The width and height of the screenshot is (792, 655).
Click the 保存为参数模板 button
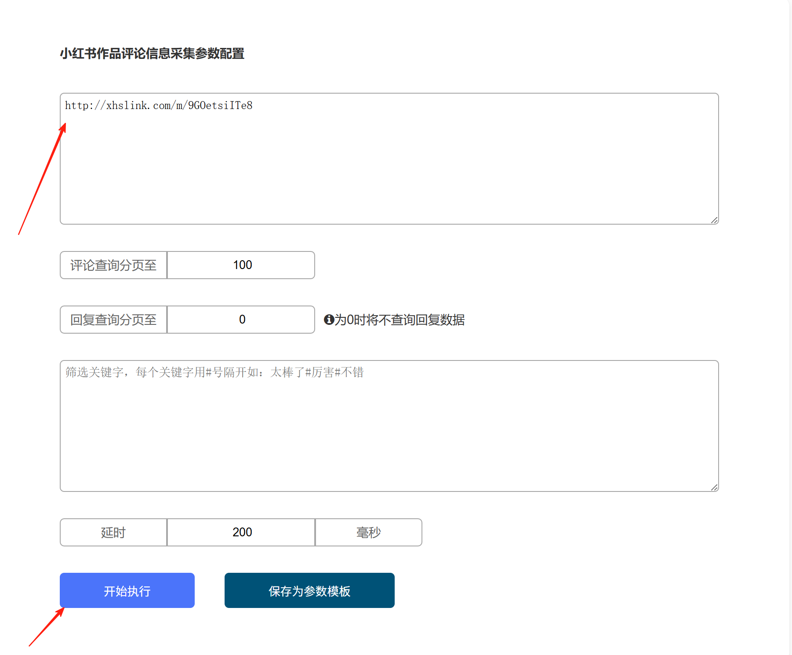309,590
